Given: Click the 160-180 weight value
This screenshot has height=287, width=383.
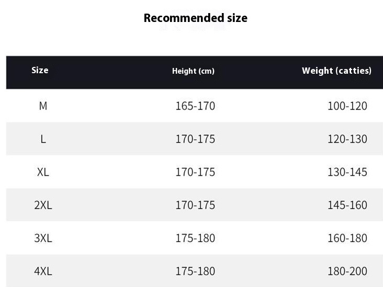Looking at the screenshot, I should 347,238.
